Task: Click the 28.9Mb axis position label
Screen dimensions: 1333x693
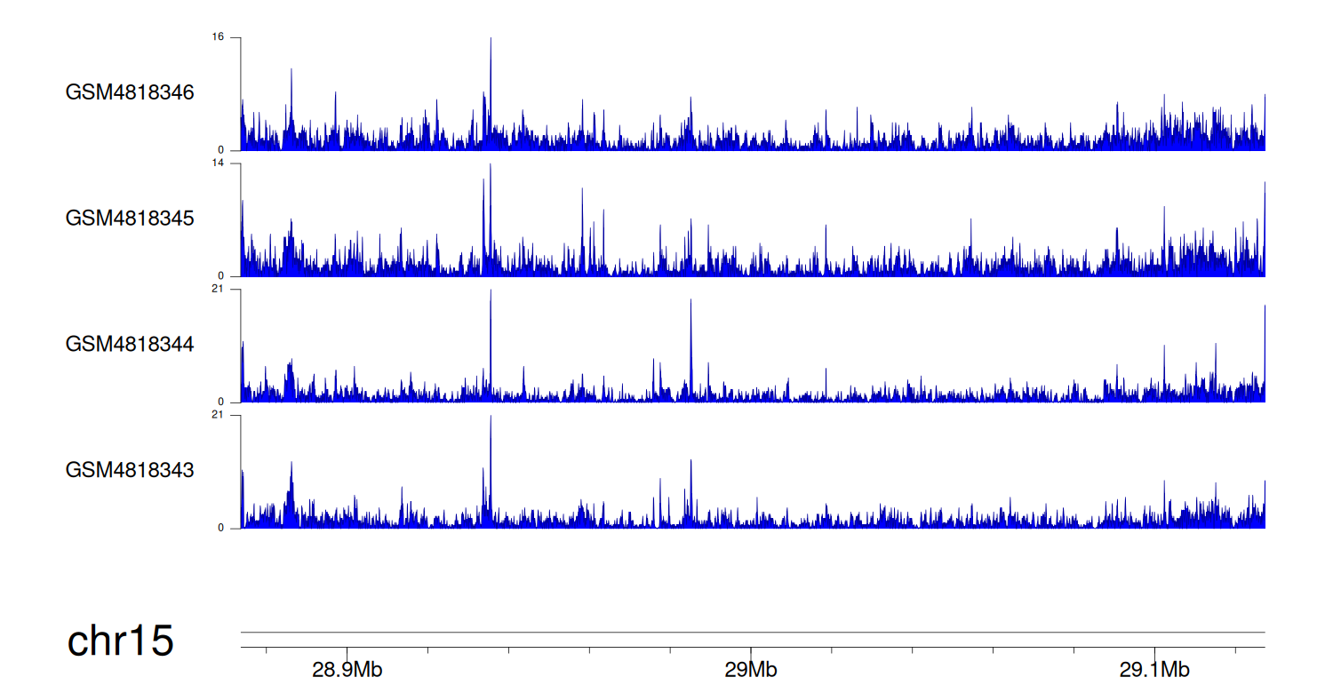Action: click(347, 670)
